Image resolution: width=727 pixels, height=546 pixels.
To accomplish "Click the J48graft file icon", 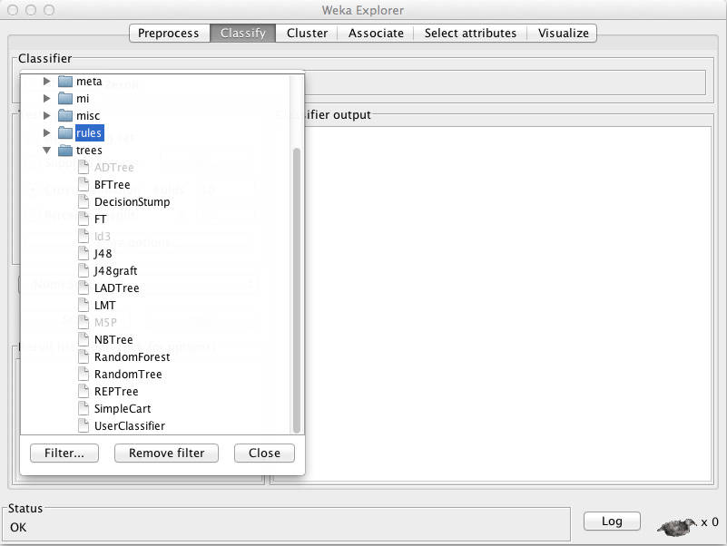I will pos(84,270).
